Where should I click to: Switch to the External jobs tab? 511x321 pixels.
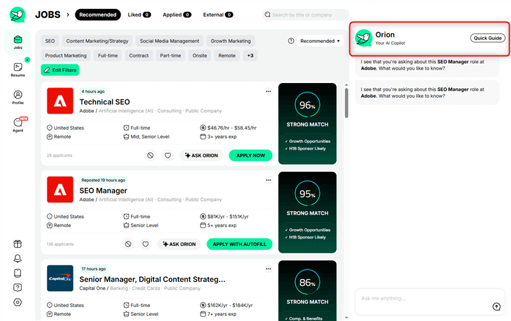(x=218, y=15)
